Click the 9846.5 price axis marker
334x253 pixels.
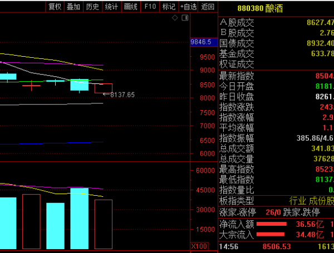coord(201,42)
